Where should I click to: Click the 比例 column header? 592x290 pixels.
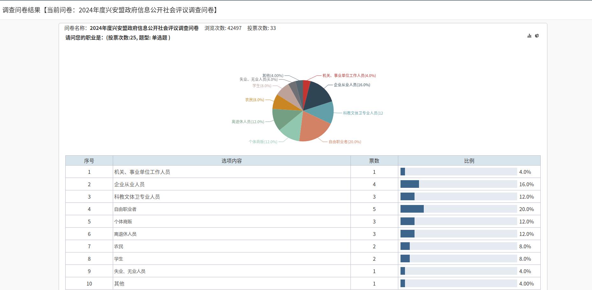[x=469, y=161]
